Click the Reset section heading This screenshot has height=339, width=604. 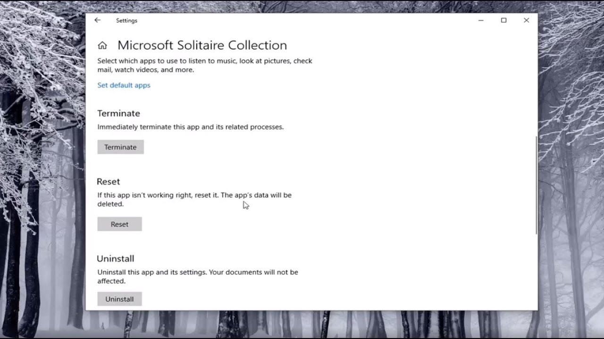click(x=108, y=182)
